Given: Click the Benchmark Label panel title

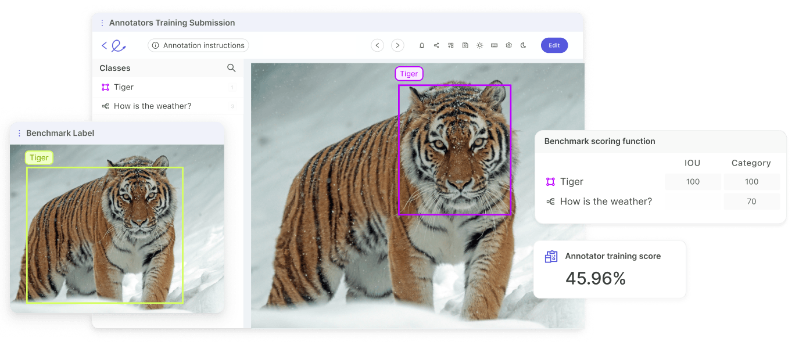Looking at the screenshot, I should click(60, 133).
